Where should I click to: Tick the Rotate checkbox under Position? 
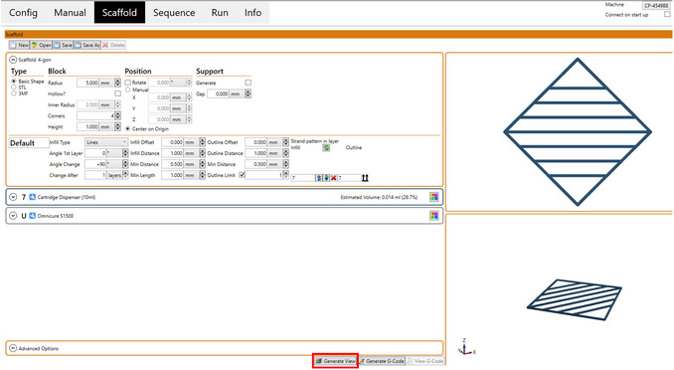point(127,83)
